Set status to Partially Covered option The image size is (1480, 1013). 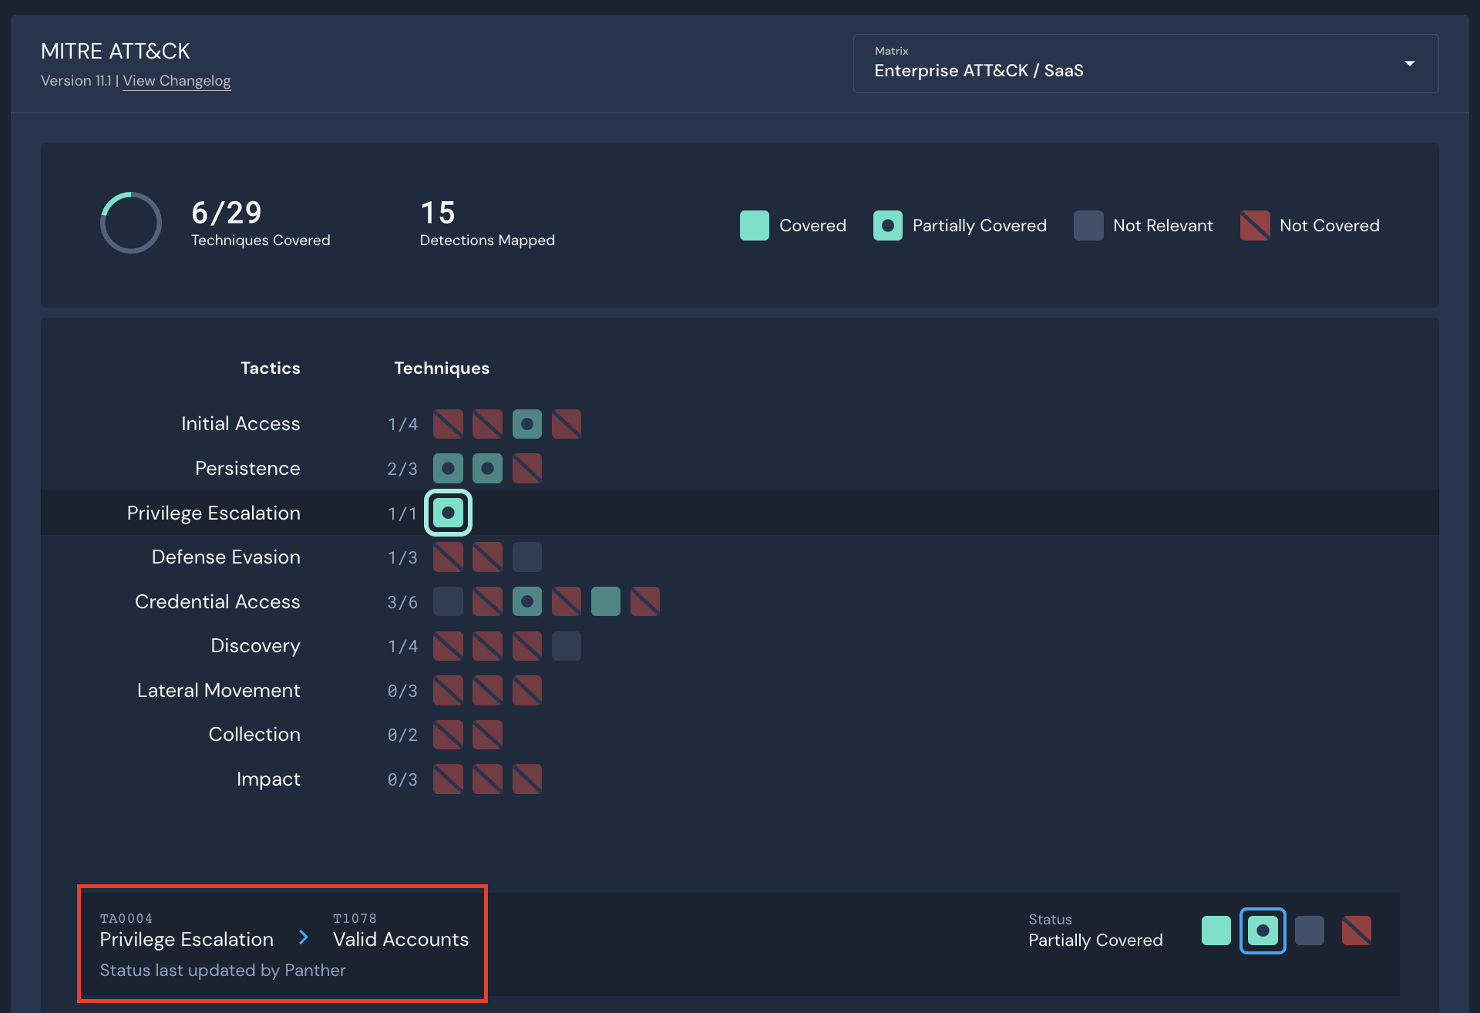point(1263,931)
